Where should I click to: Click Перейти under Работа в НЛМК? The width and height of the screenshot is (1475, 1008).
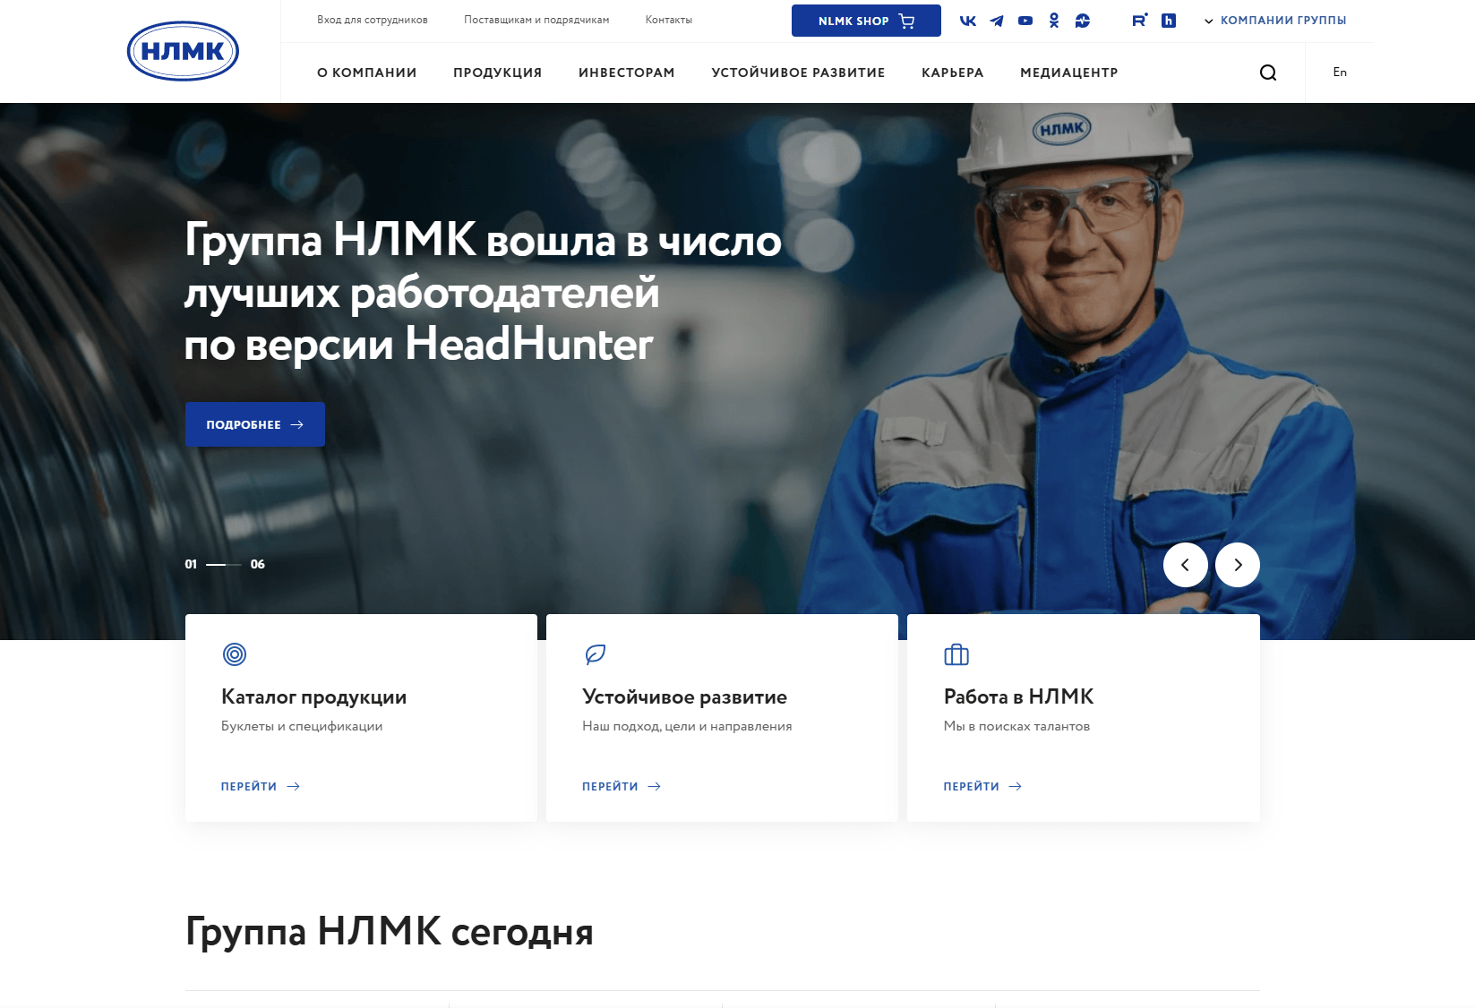point(982,786)
